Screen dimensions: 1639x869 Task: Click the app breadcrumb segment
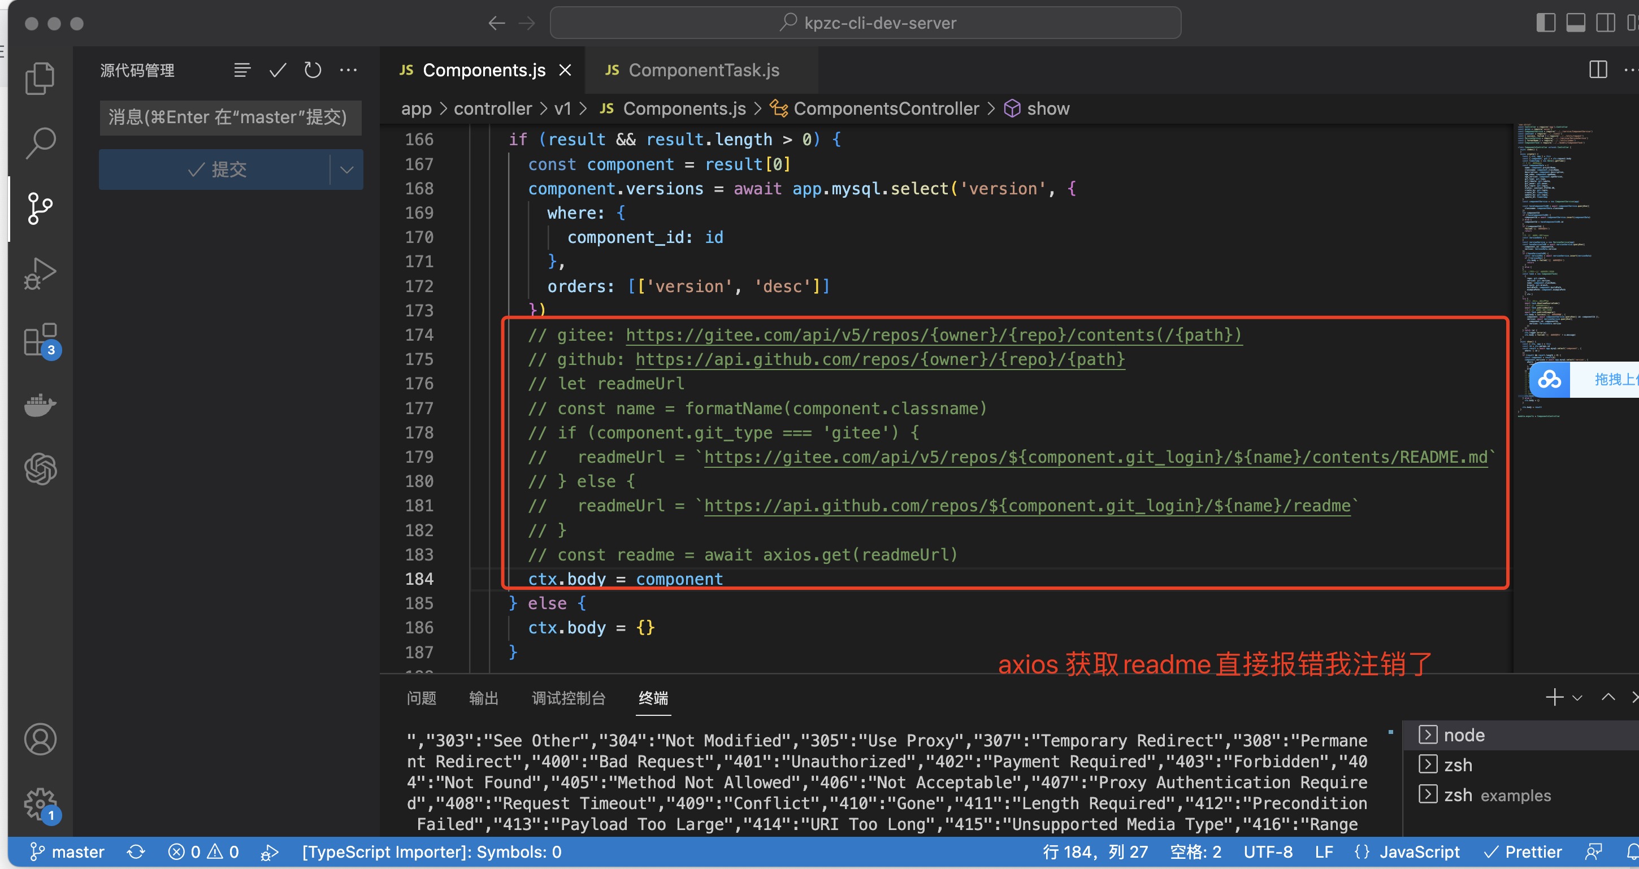tap(416, 109)
